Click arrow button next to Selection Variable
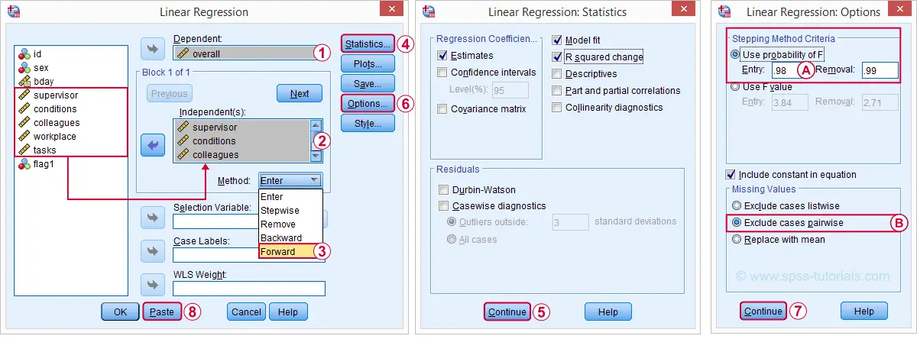The image size is (917, 339). [154, 218]
